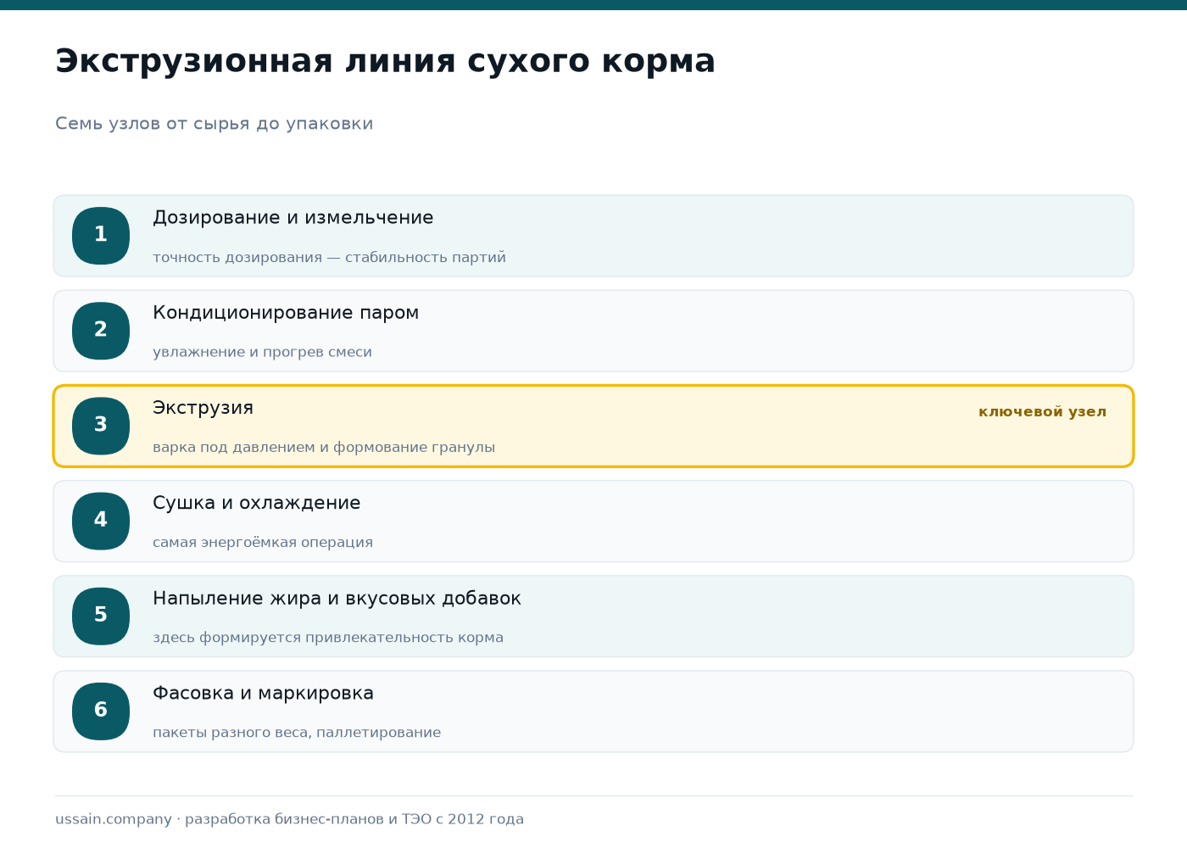
Task: Click heading "Дозирование и измельчение"
Action: tap(293, 218)
